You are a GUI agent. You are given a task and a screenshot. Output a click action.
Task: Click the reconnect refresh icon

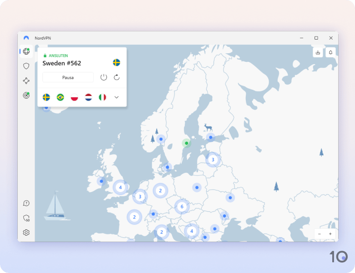tap(117, 77)
